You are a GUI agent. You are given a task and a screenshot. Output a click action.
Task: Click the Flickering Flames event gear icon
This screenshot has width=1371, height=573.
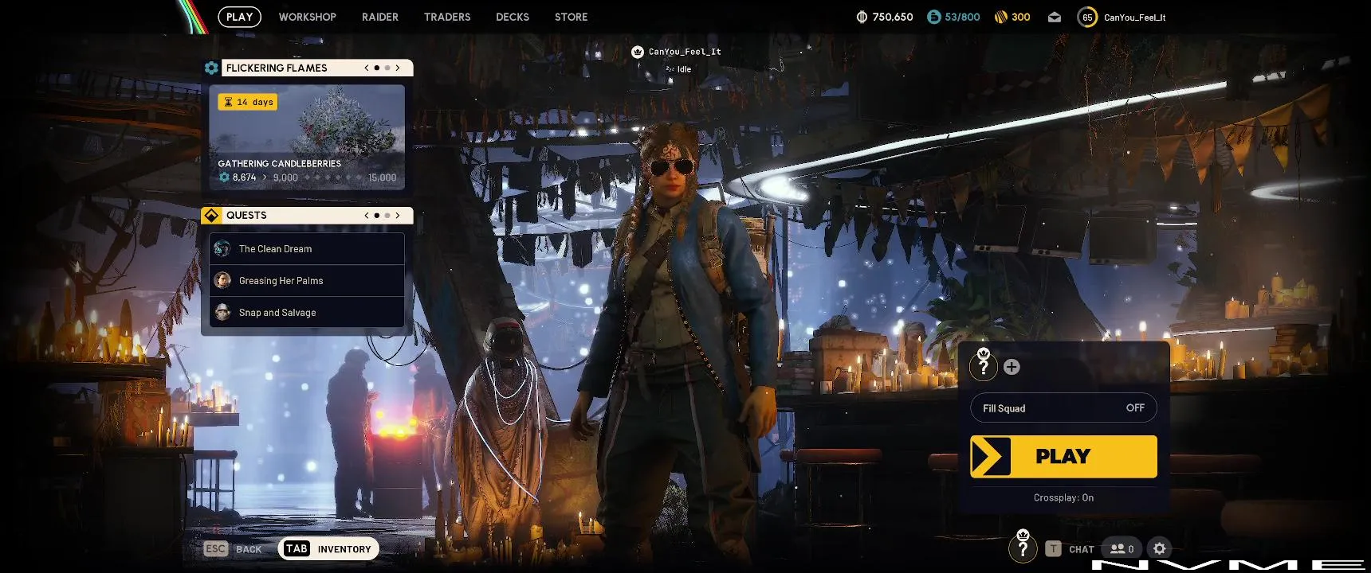coord(211,68)
